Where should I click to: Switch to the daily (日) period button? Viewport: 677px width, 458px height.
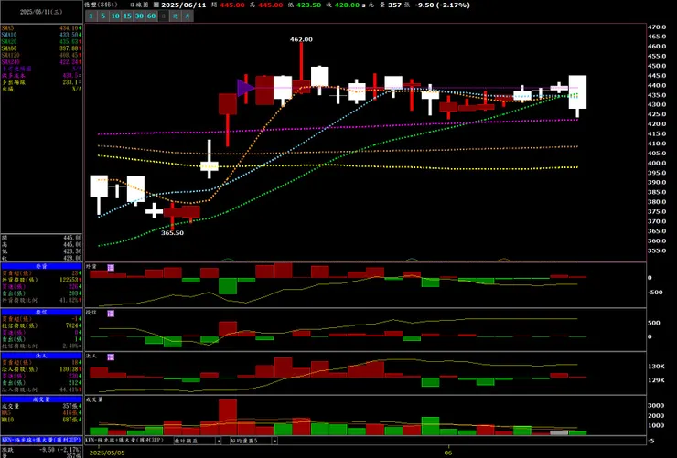[163, 16]
